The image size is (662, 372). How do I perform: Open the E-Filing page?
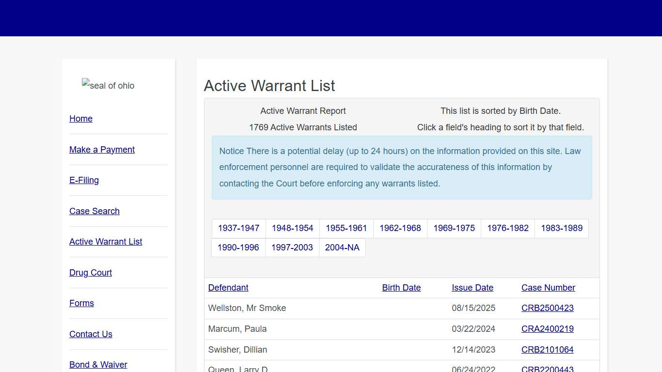pyautogui.click(x=84, y=180)
